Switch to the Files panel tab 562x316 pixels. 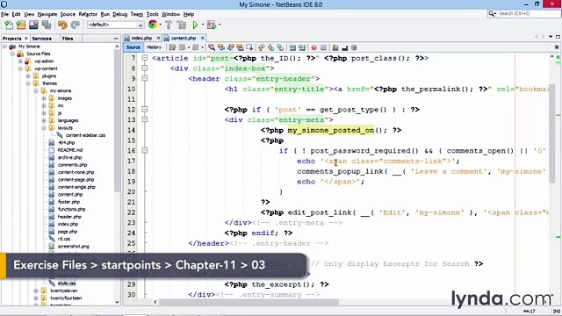click(x=68, y=39)
